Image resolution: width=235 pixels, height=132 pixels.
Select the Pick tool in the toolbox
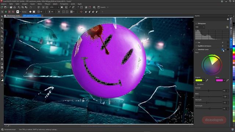click(x=2, y=16)
